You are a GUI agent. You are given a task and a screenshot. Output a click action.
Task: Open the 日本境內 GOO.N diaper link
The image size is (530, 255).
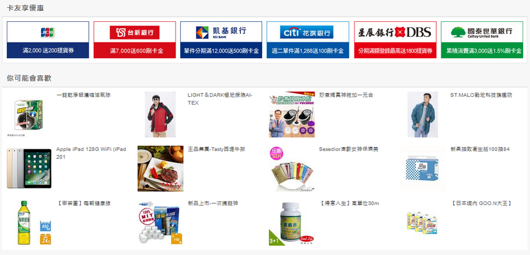[482, 203]
